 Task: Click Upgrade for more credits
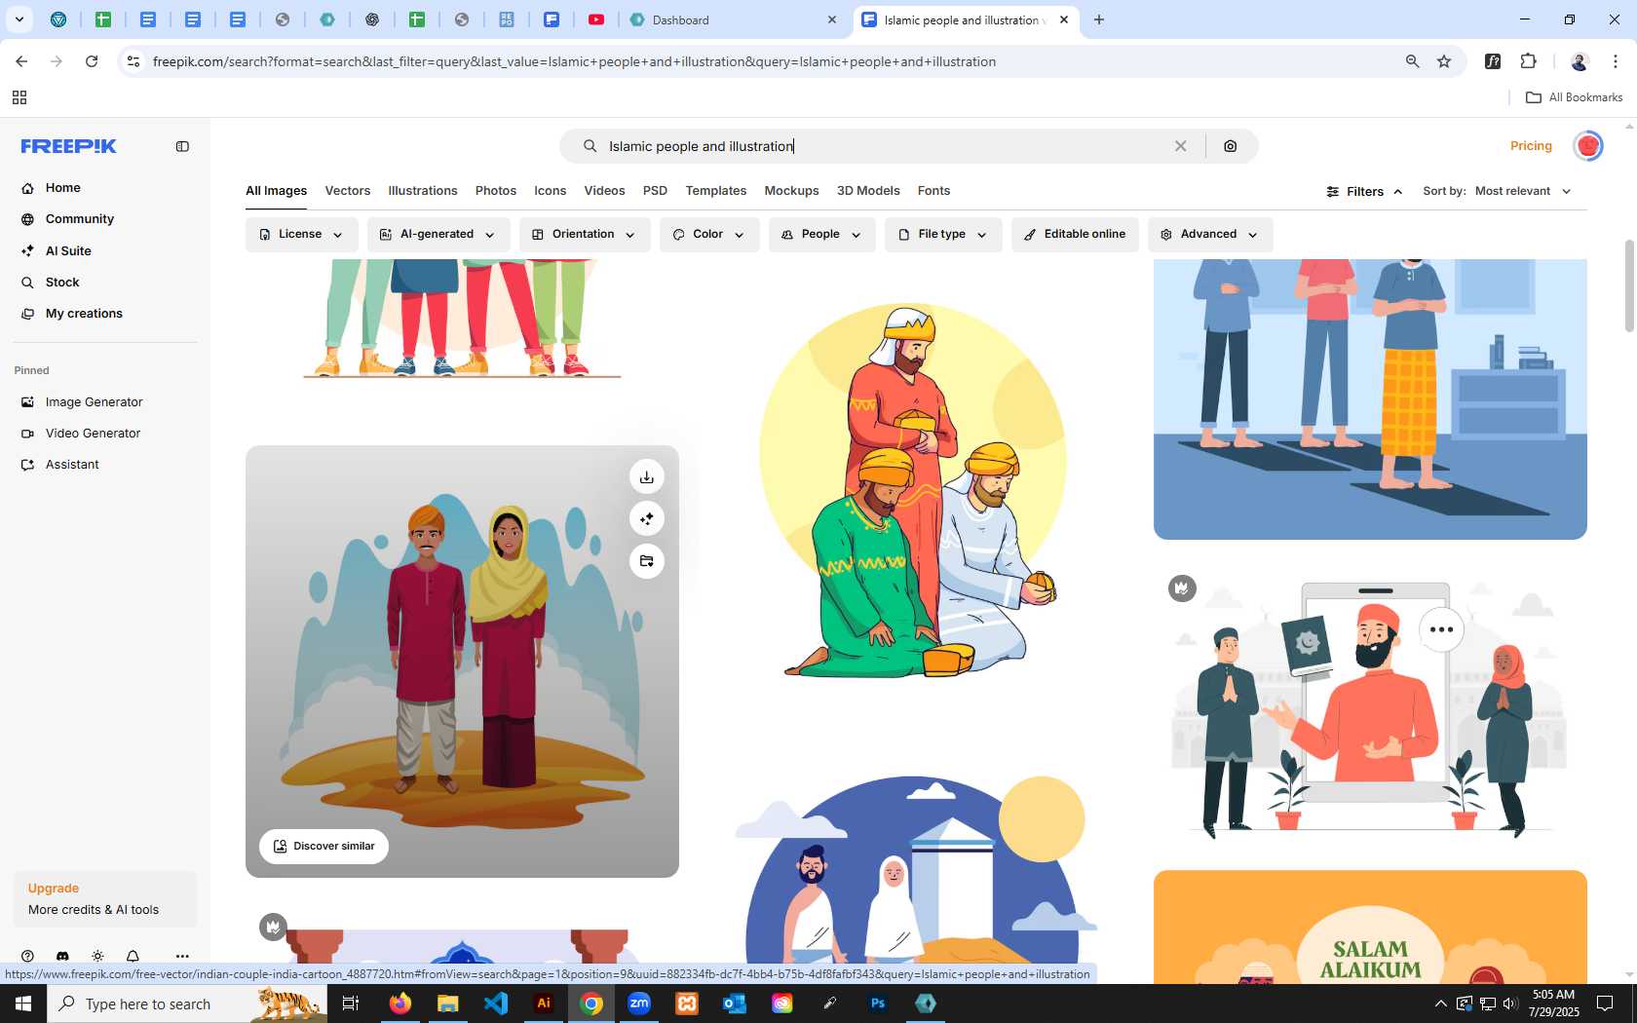click(x=105, y=899)
